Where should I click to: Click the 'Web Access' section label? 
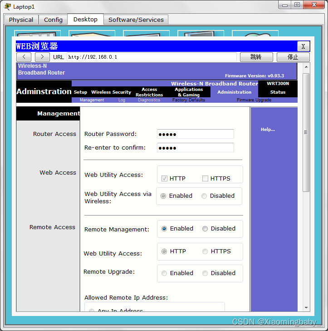coord(58,172)
